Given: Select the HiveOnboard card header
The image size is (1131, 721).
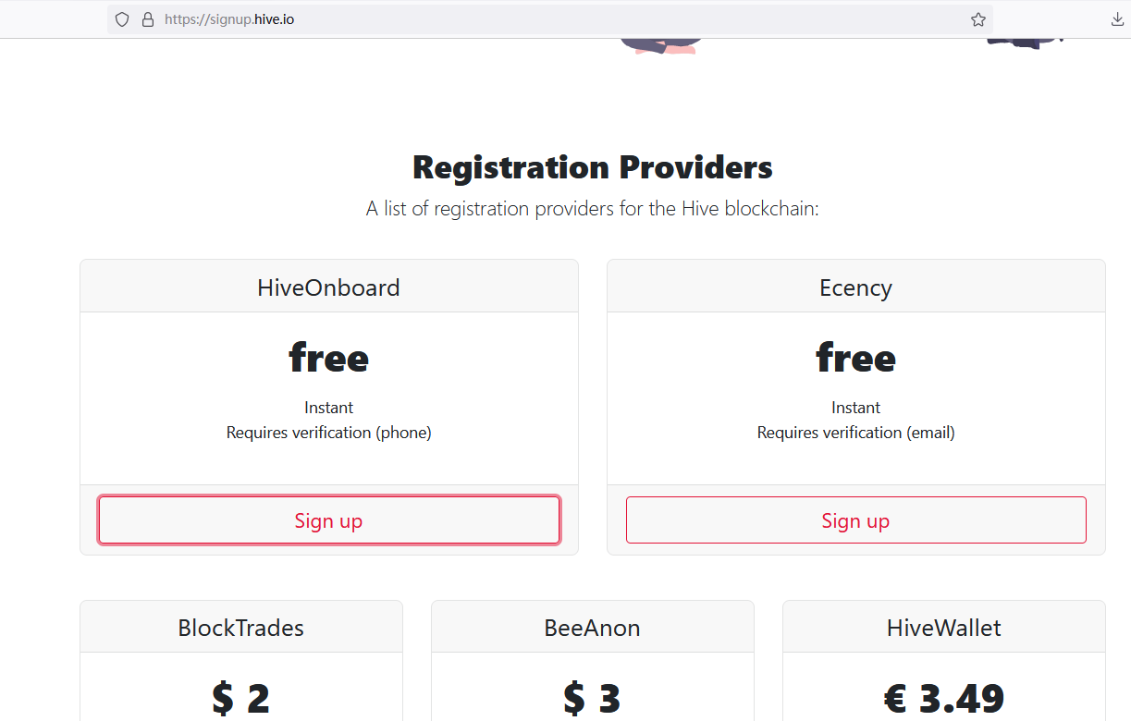Looking at the screenshot, I should tap(329, 287).
